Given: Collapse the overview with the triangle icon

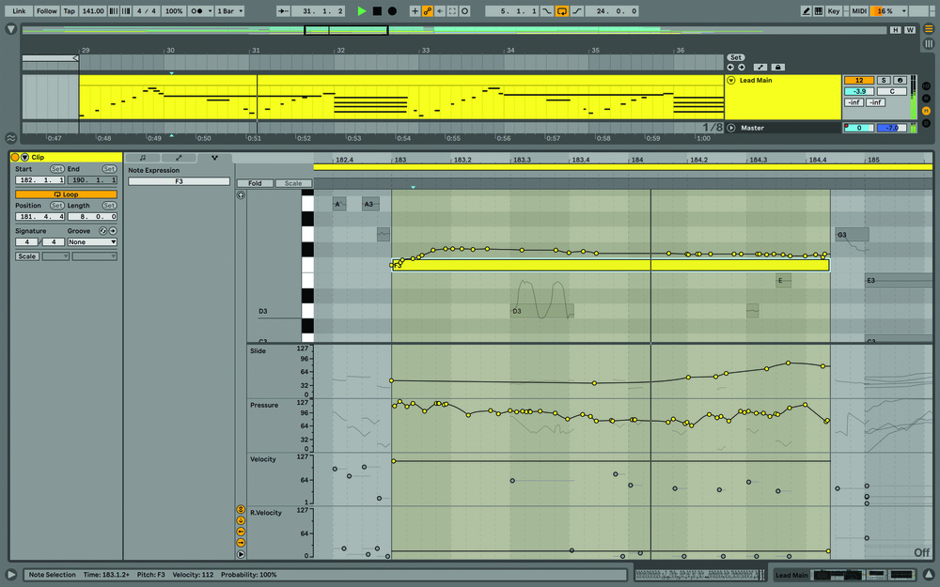Looking at the screenshot, I should tap(10, 29).
